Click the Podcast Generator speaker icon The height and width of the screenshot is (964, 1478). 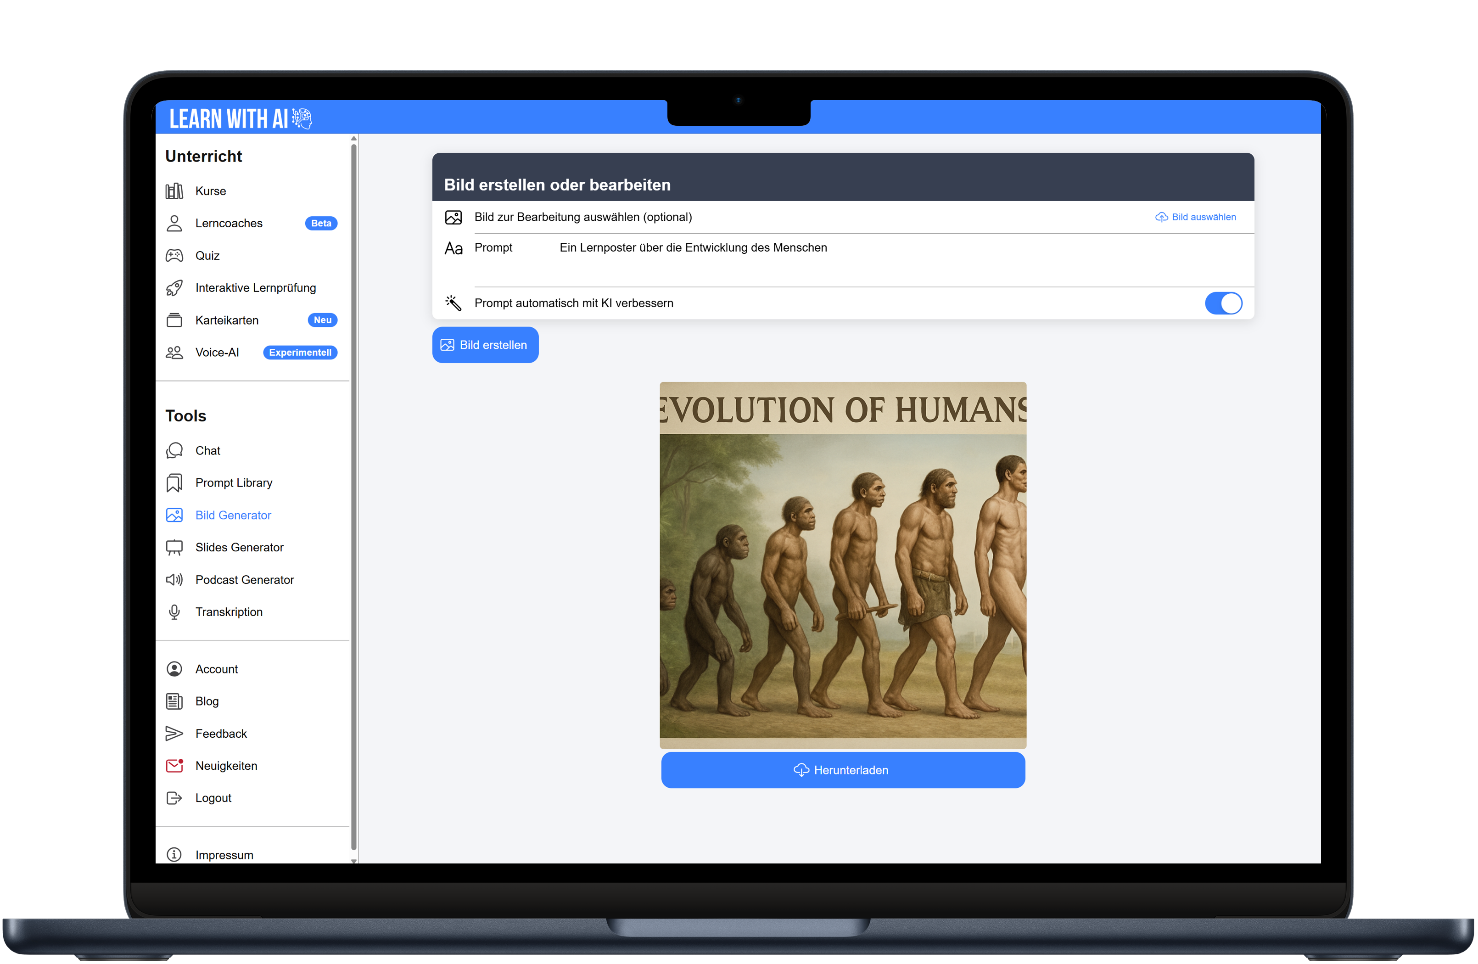(x=174, y=580)
